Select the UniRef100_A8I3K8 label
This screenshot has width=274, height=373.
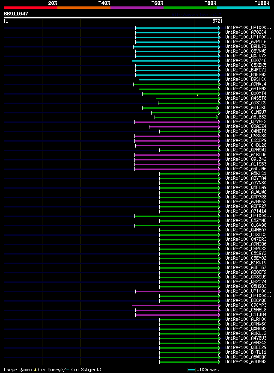click(x=246, y=108)
